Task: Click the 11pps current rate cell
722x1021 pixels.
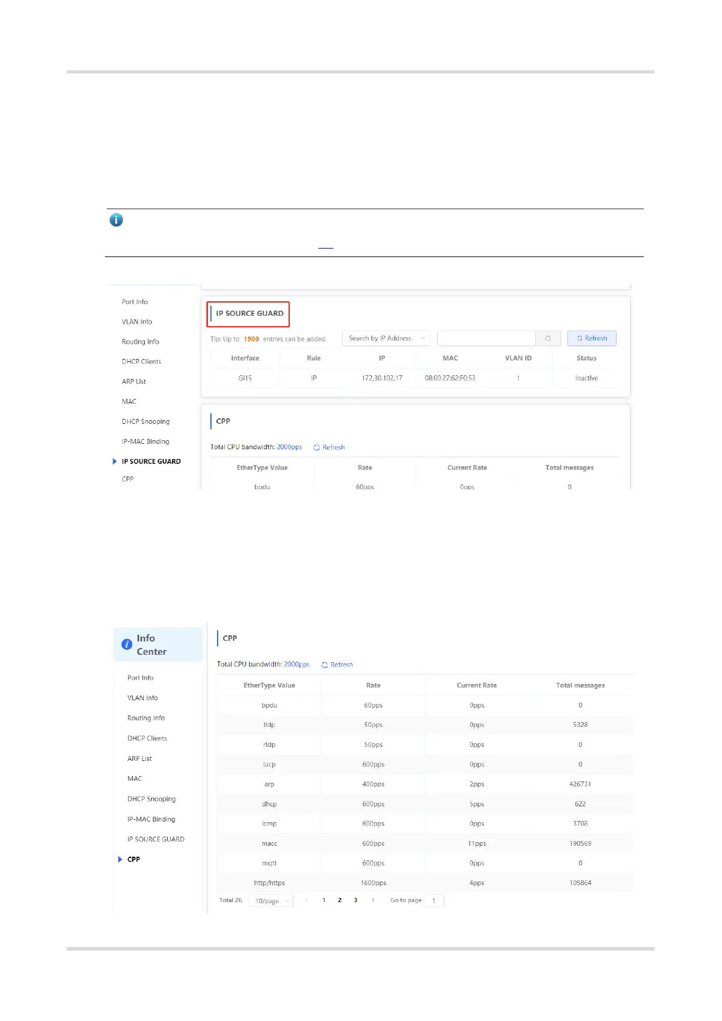Action: coord(477,844)
